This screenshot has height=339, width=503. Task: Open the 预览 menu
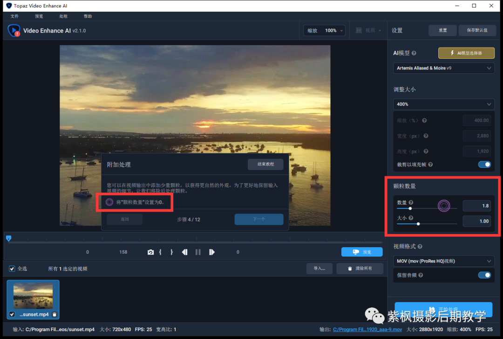(39, 16)
